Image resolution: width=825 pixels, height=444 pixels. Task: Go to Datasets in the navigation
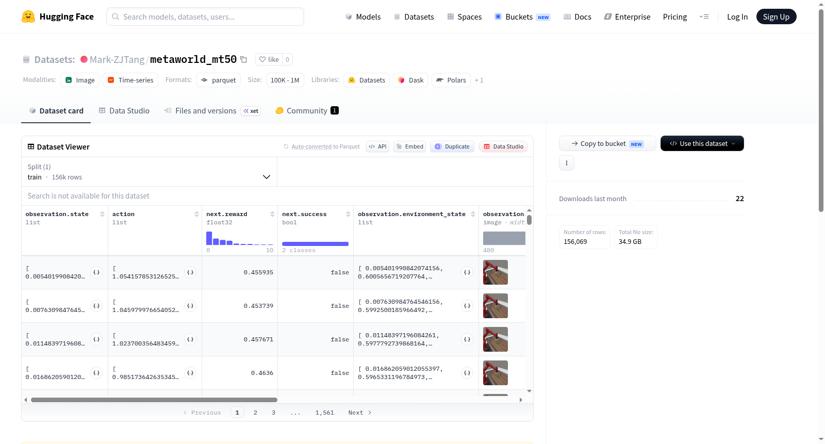tap(414, 17)
